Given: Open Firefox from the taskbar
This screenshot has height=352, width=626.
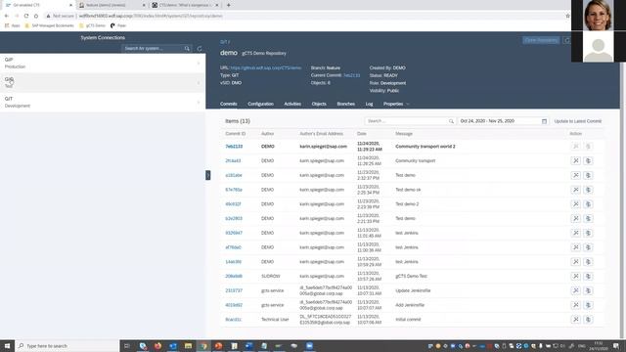Looking at the screenshot, I should 157,345.
